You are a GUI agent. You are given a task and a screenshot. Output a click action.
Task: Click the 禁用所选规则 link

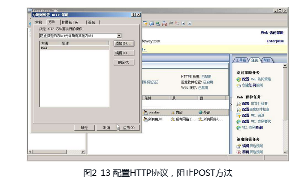pyautogui.click(x=252, y=152)
